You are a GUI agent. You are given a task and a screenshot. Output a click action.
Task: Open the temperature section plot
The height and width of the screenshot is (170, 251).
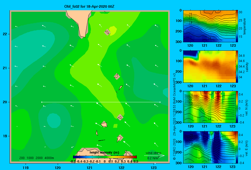click(209, 26)
